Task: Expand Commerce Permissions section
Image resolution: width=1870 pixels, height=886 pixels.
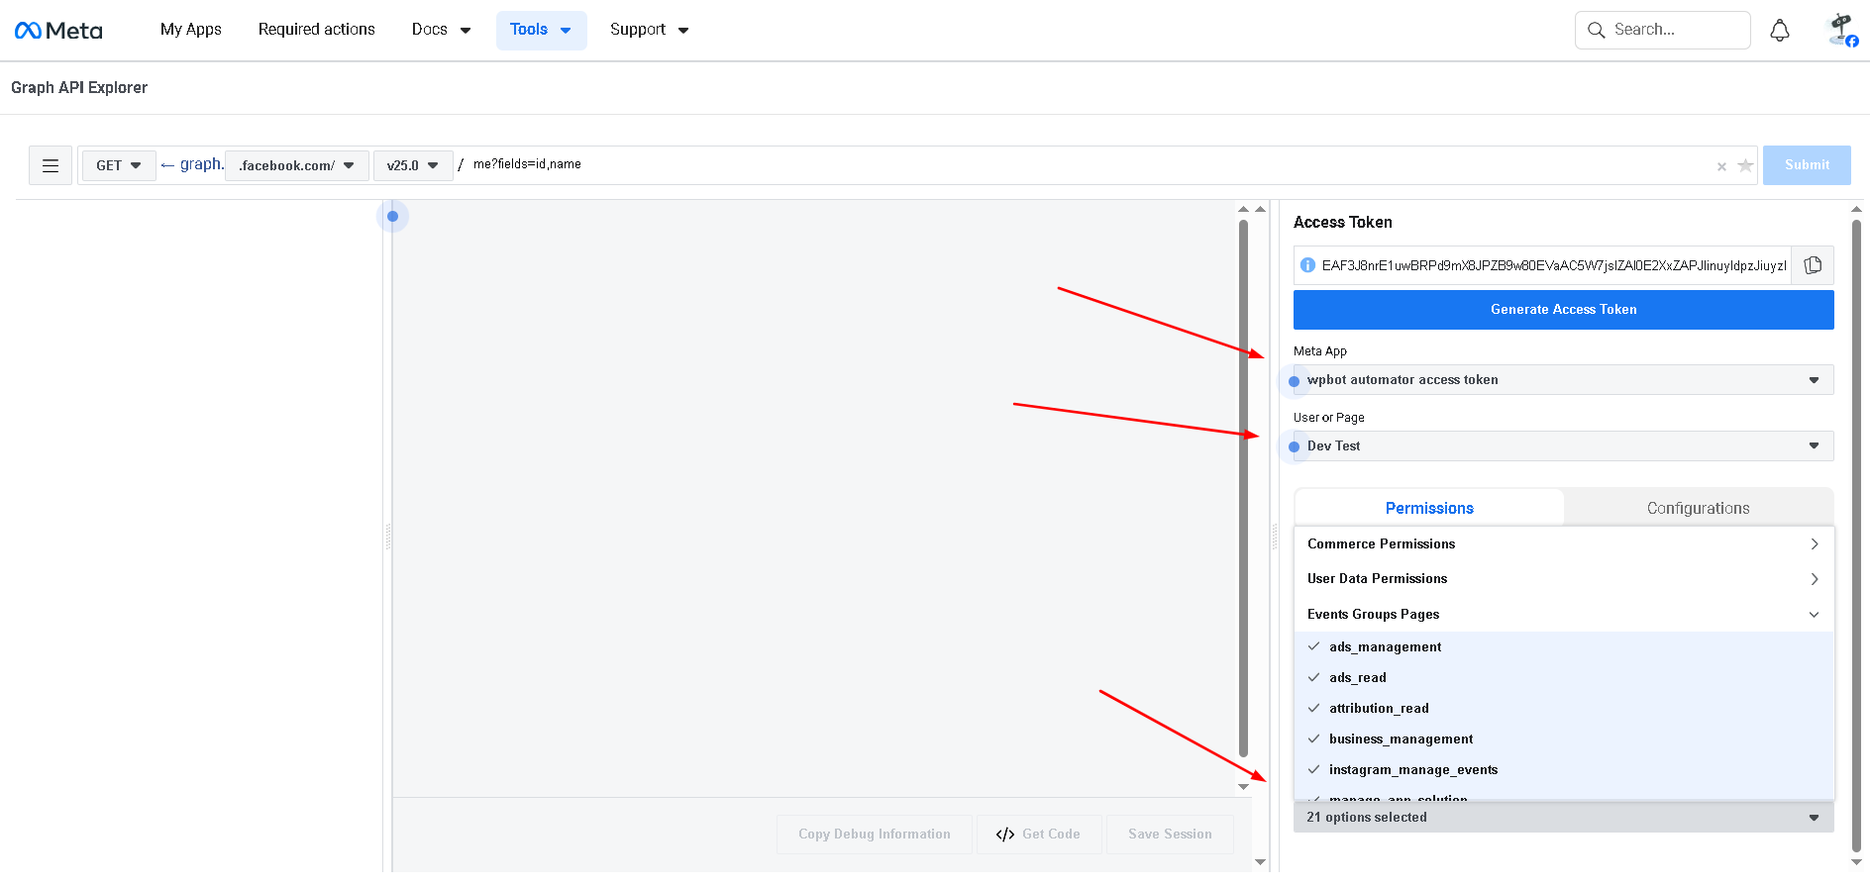Action: click(1563, 544)
